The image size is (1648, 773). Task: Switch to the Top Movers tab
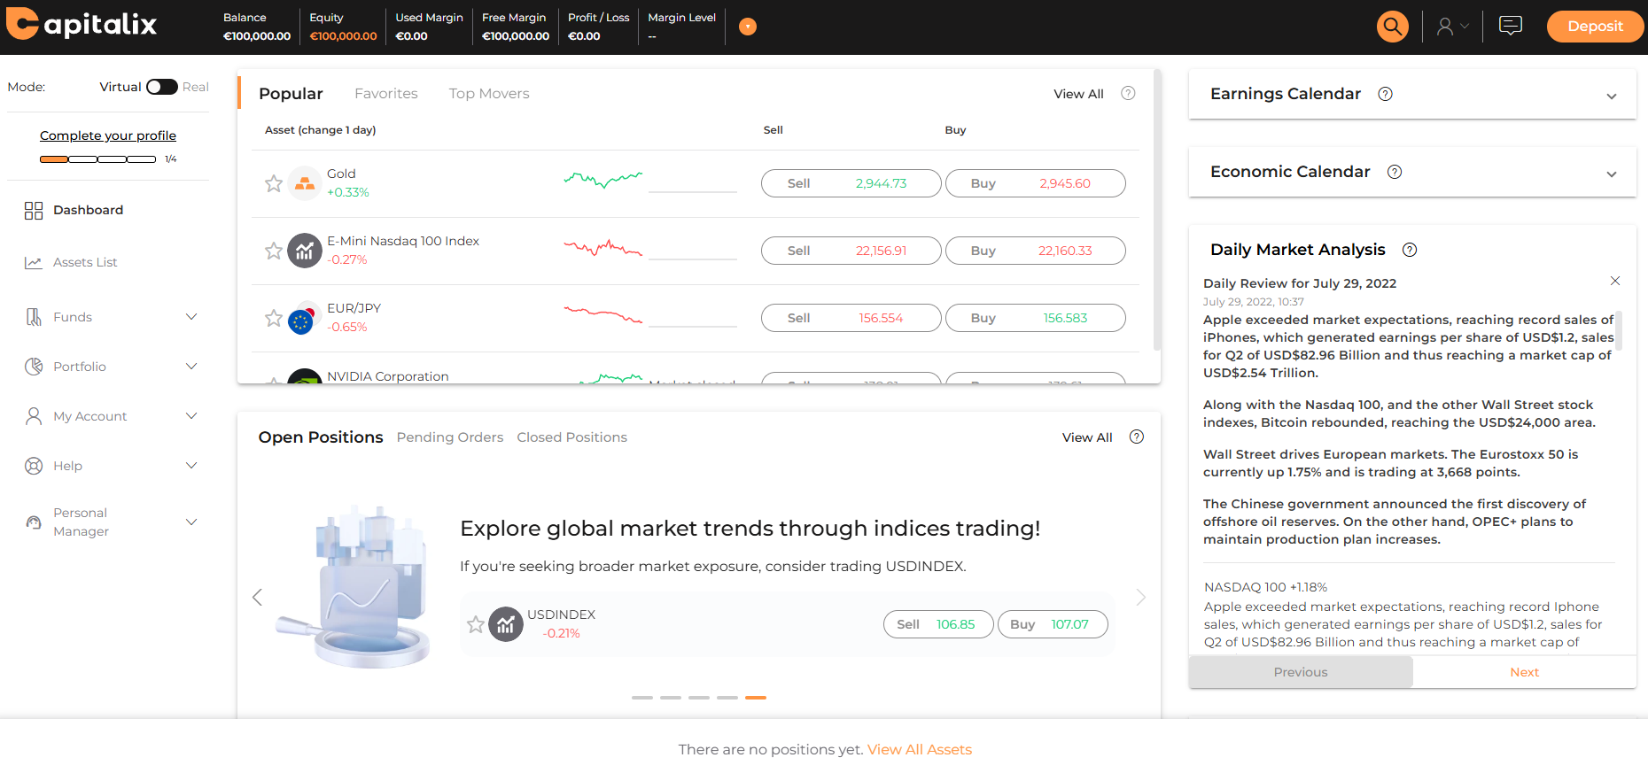(489, 94)
